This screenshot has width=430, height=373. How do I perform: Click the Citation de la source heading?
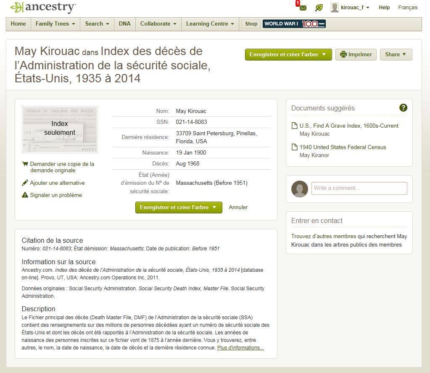(52, 240)
